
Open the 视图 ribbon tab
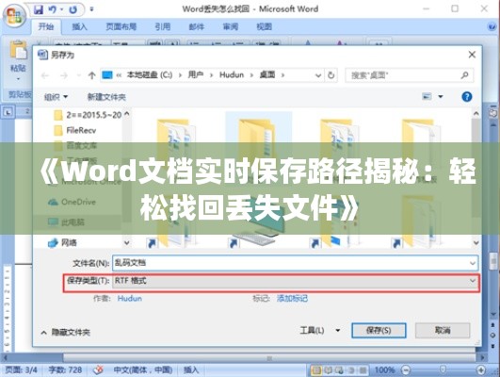[x=264, y=26]
